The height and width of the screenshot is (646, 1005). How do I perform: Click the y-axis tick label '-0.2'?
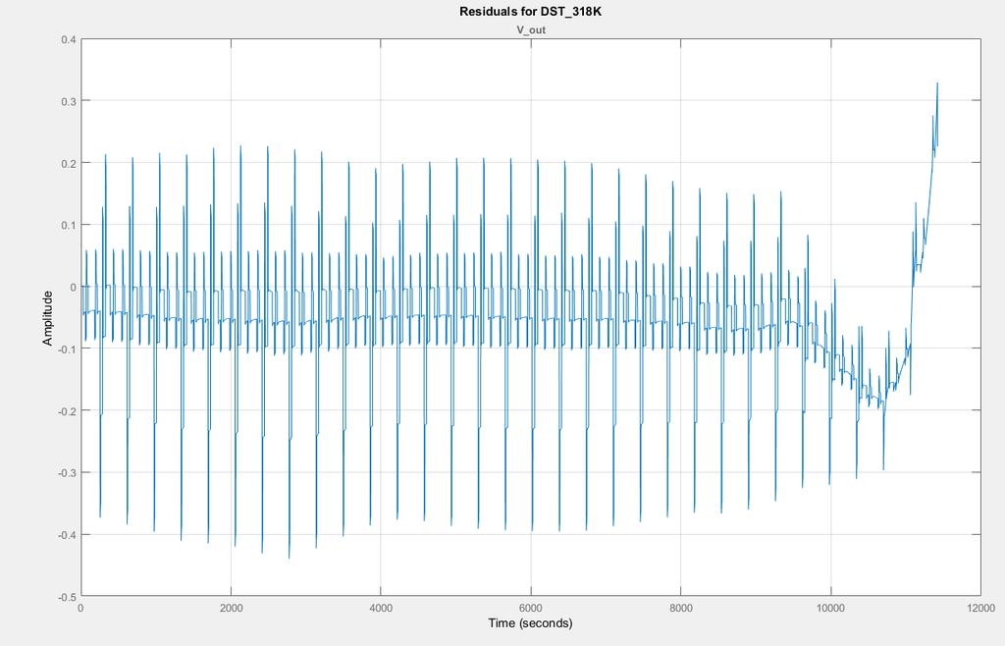click(67, 410)
